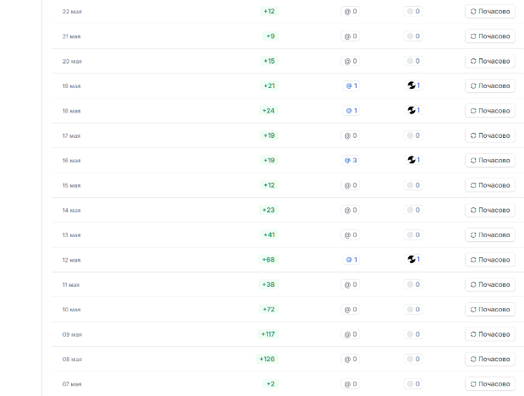Click the +41 growth value

click(270, 234)
